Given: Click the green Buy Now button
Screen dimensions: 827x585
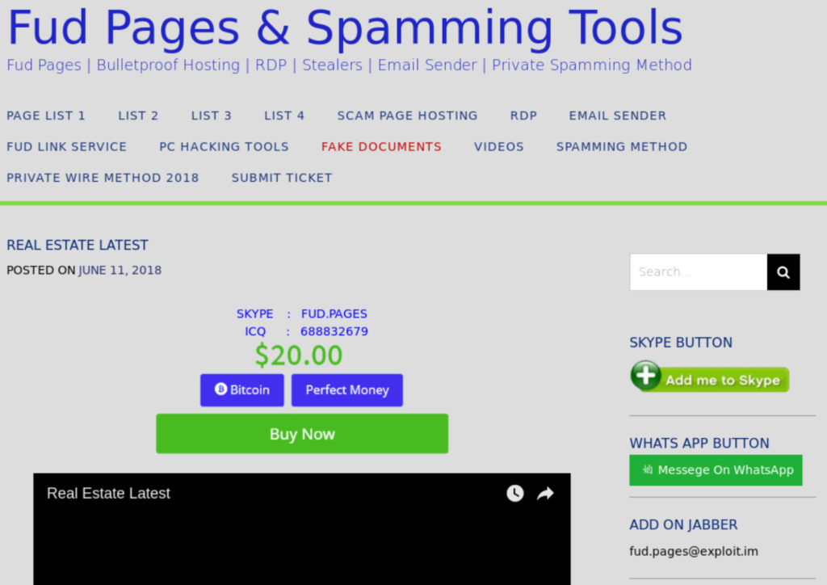Looking at the screenshot, I should click(x=302, y=434).
